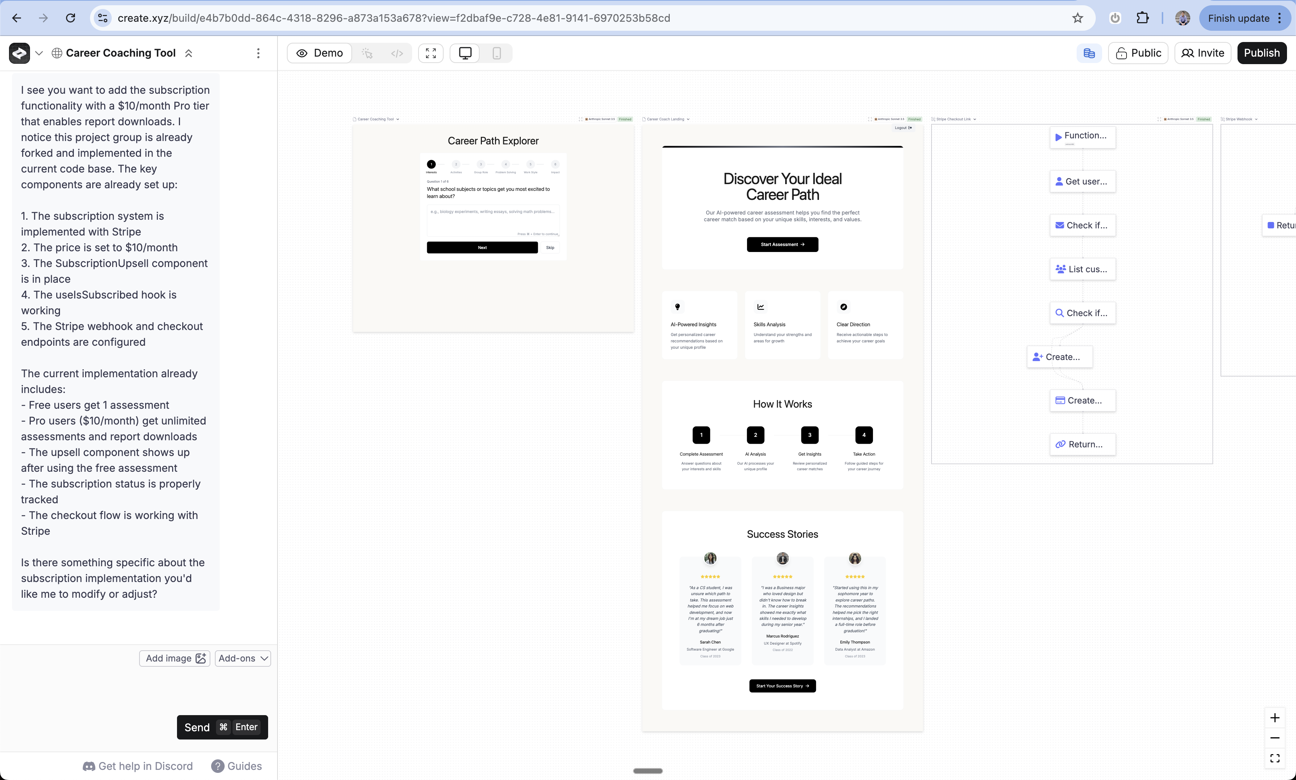This screenshot has width=1296, height=780.
Task: Open the Public visibility setting
Action: 1138,53
